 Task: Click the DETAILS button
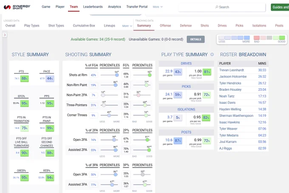point(195,39)
